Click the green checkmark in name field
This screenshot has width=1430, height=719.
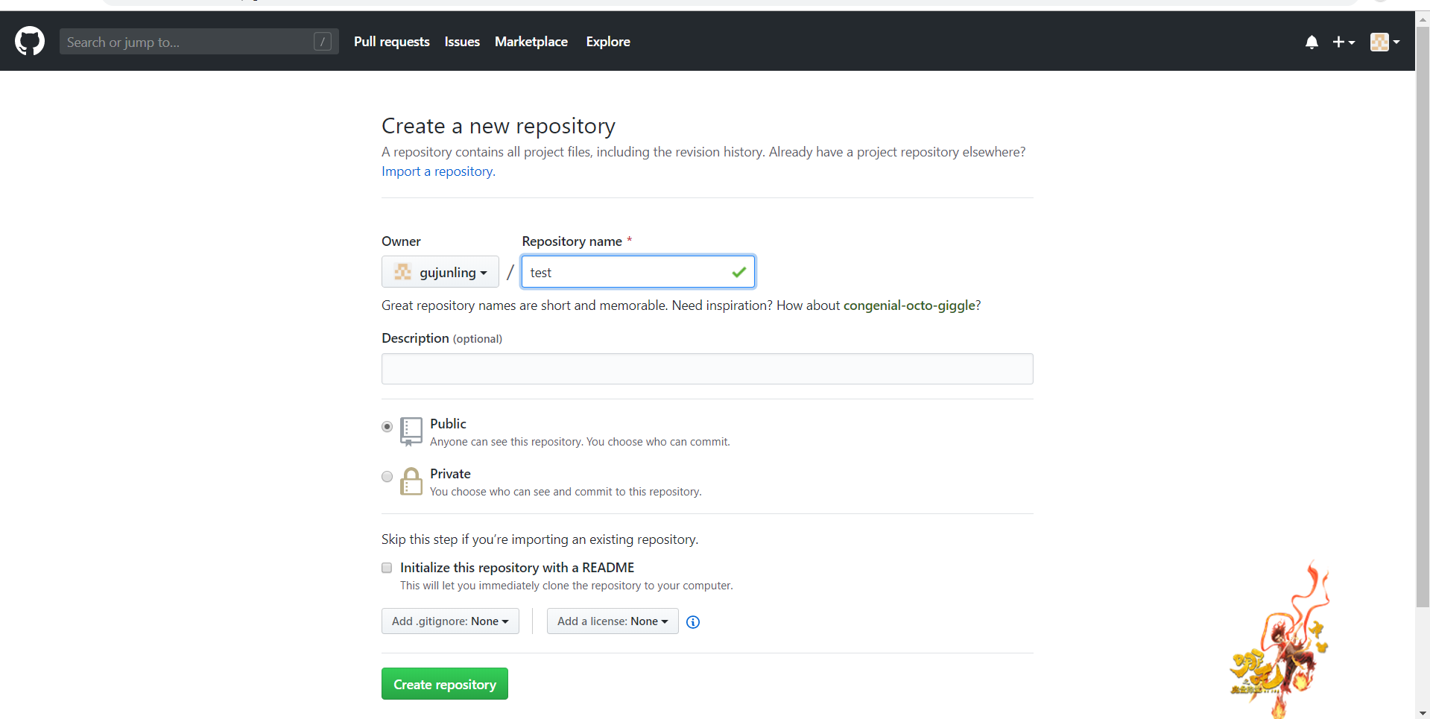[x=738, y=272]
